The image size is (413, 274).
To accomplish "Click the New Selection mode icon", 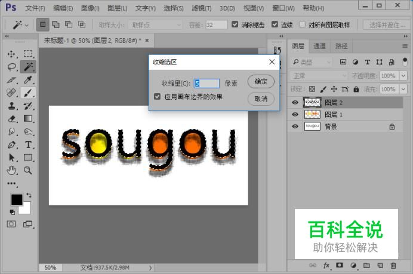I will point(42,24).
